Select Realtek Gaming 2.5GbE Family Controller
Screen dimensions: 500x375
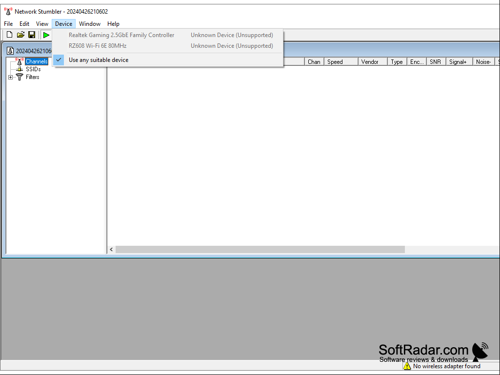[168, 35]
